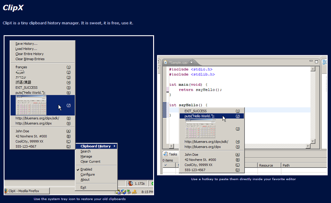Maximize the editor panel in Eclipse screenshot
This screenshot has width=331, height=203.
click(x=316, y=61)
